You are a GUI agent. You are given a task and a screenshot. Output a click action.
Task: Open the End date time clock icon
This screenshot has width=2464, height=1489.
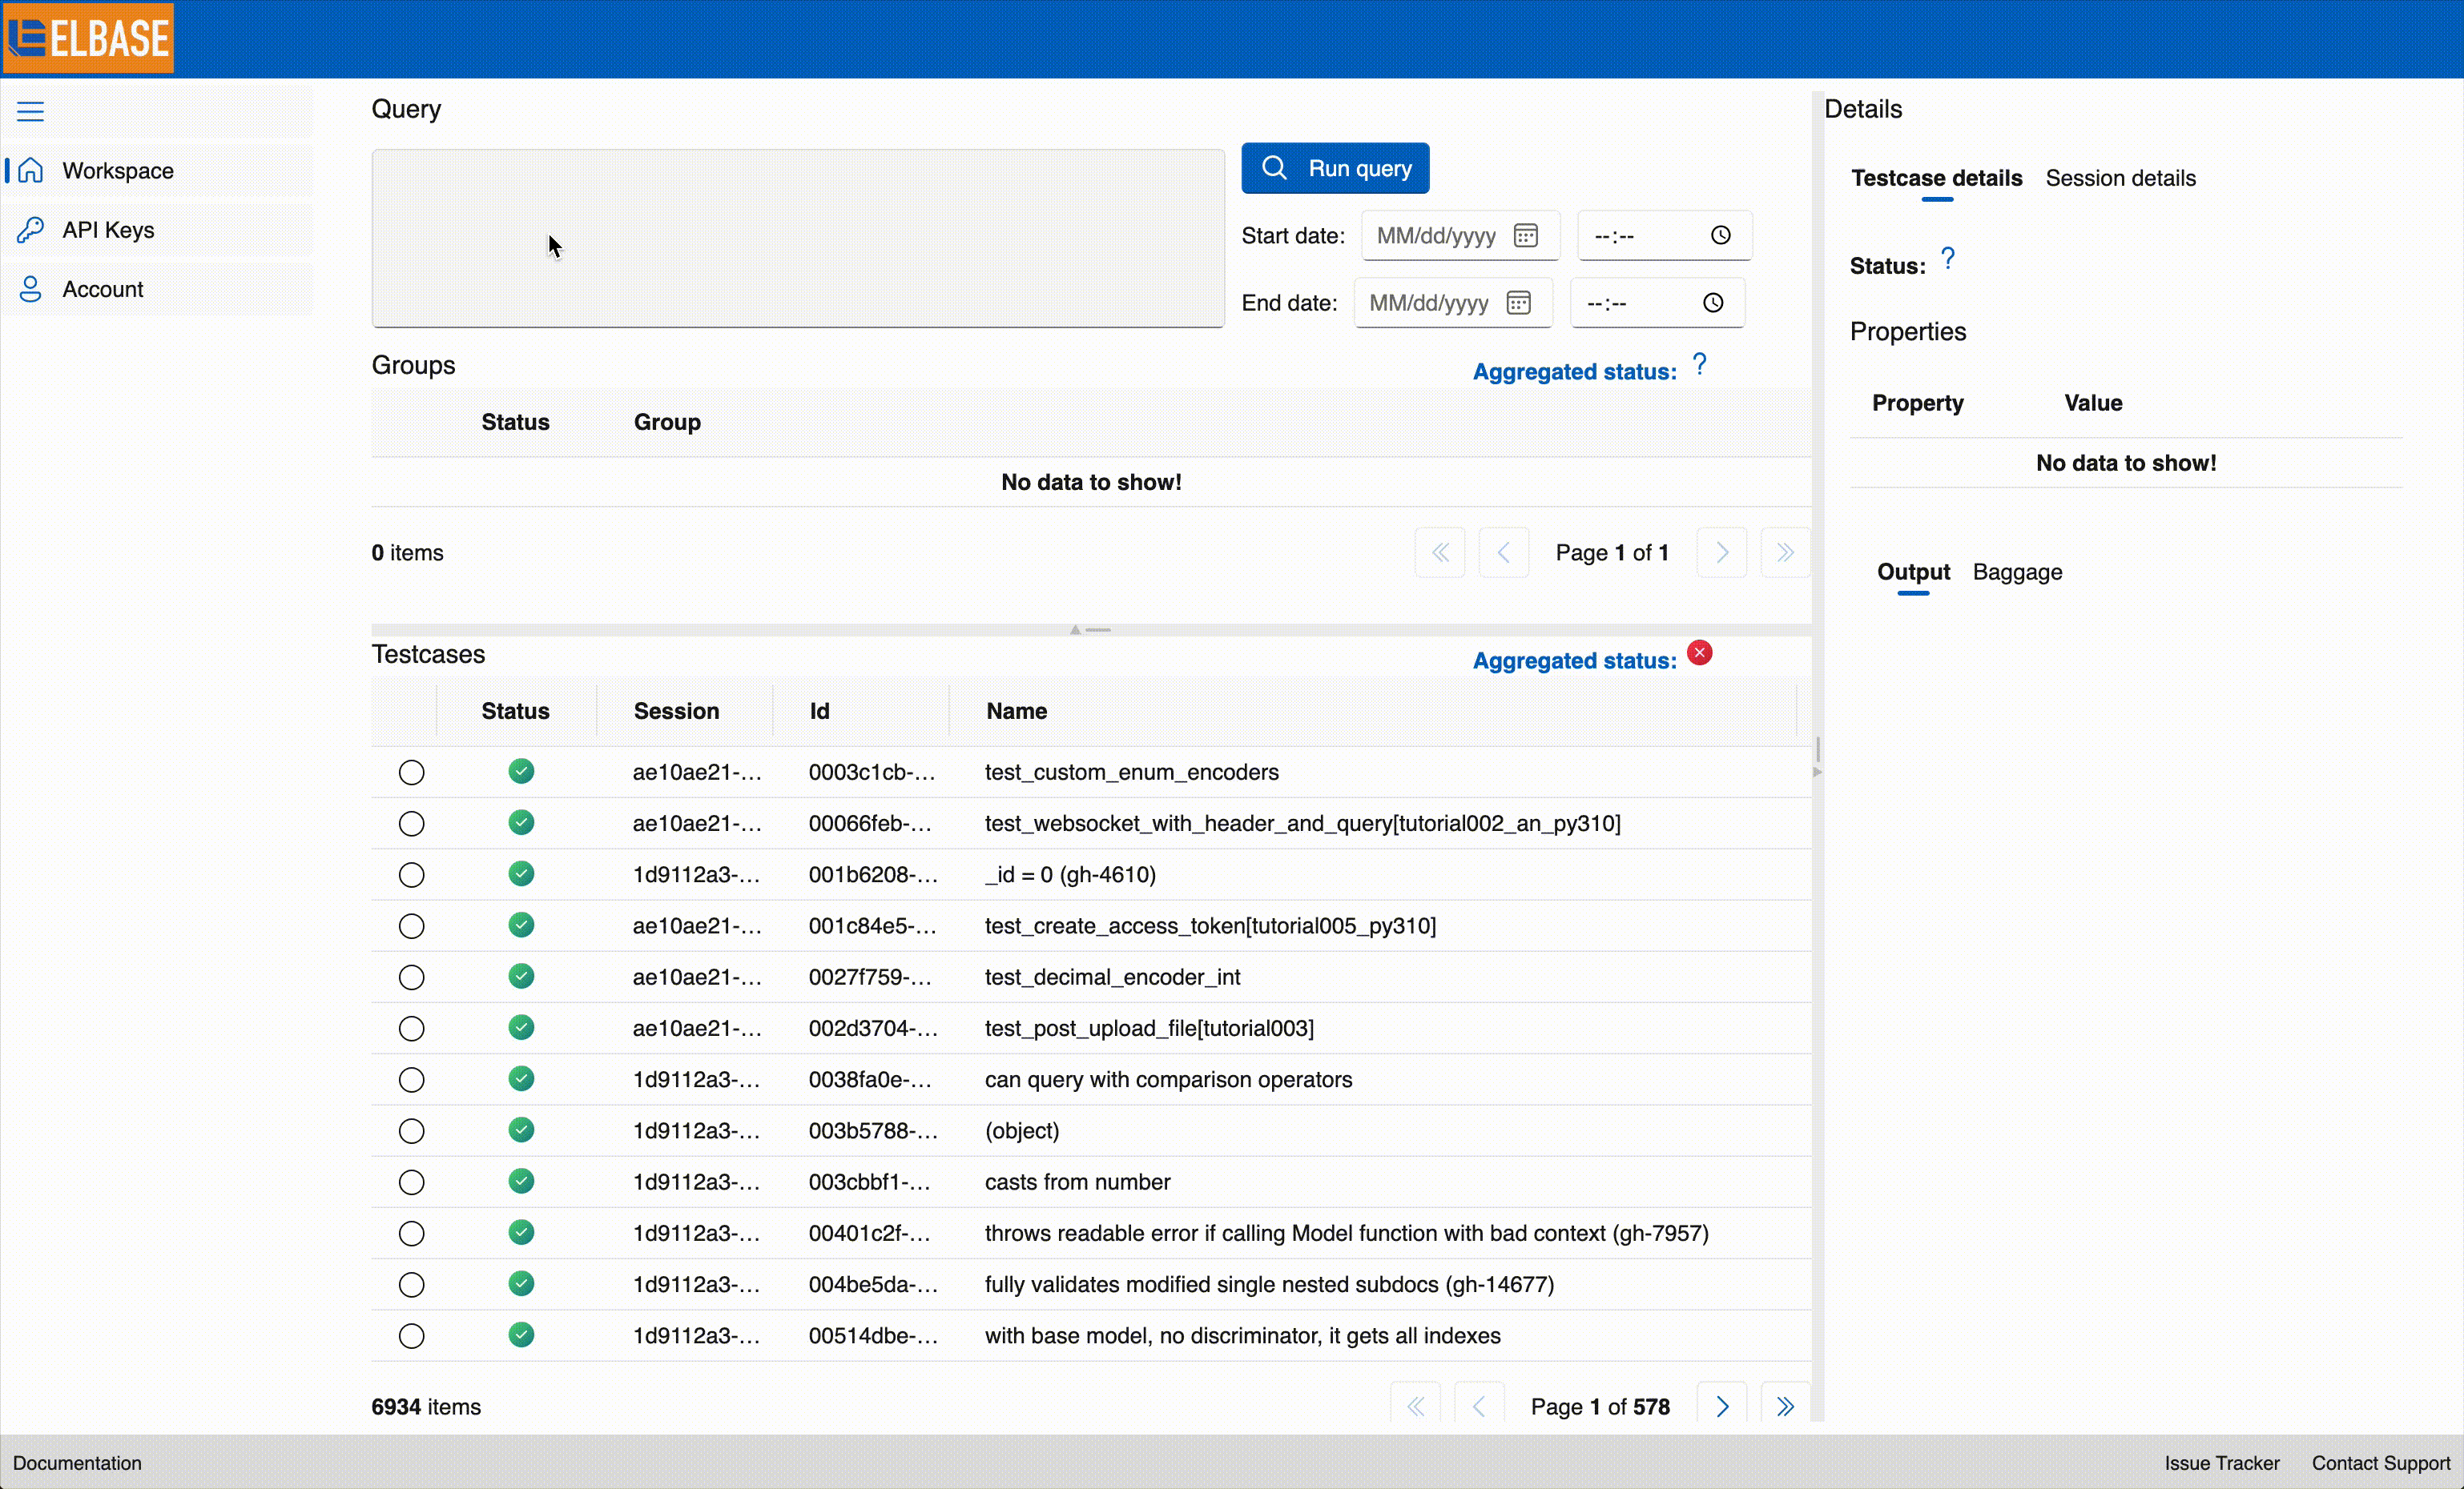pos(1713,303)
